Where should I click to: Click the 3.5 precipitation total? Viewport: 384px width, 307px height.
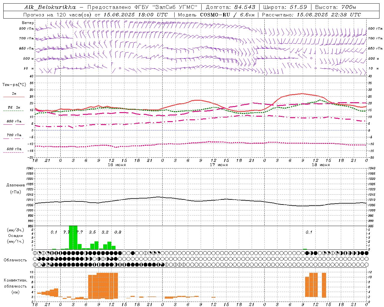[92, 232]
